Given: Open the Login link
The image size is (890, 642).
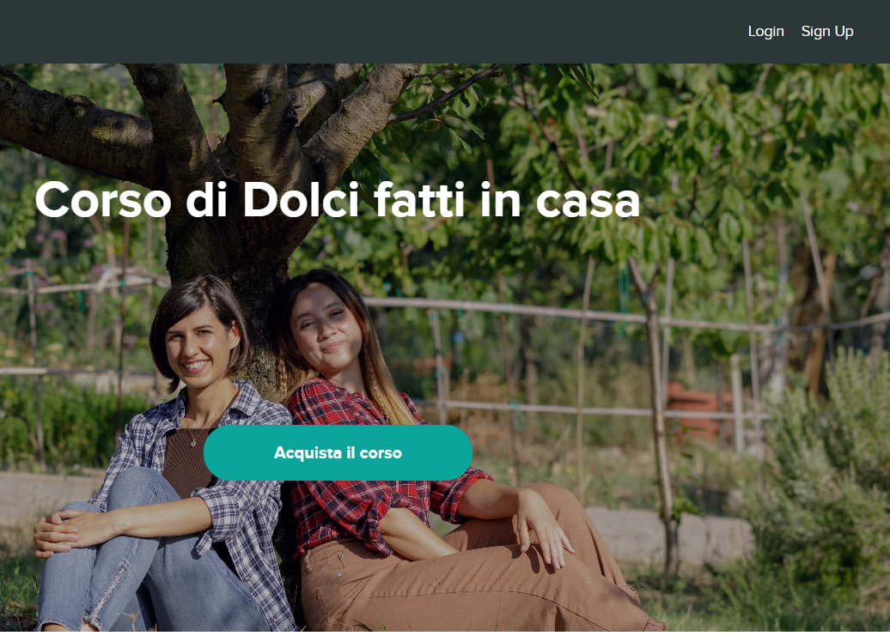Looking at the screenshot, I should pyautogui.click(x=765, y=32).
